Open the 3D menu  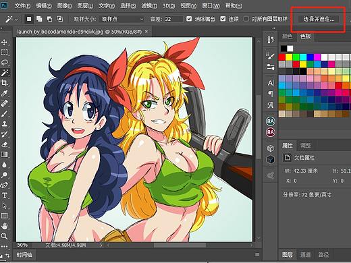pyautogui.click(x=169, y=5)
